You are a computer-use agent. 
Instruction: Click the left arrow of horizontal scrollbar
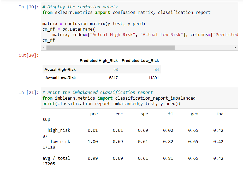(44, 48)
